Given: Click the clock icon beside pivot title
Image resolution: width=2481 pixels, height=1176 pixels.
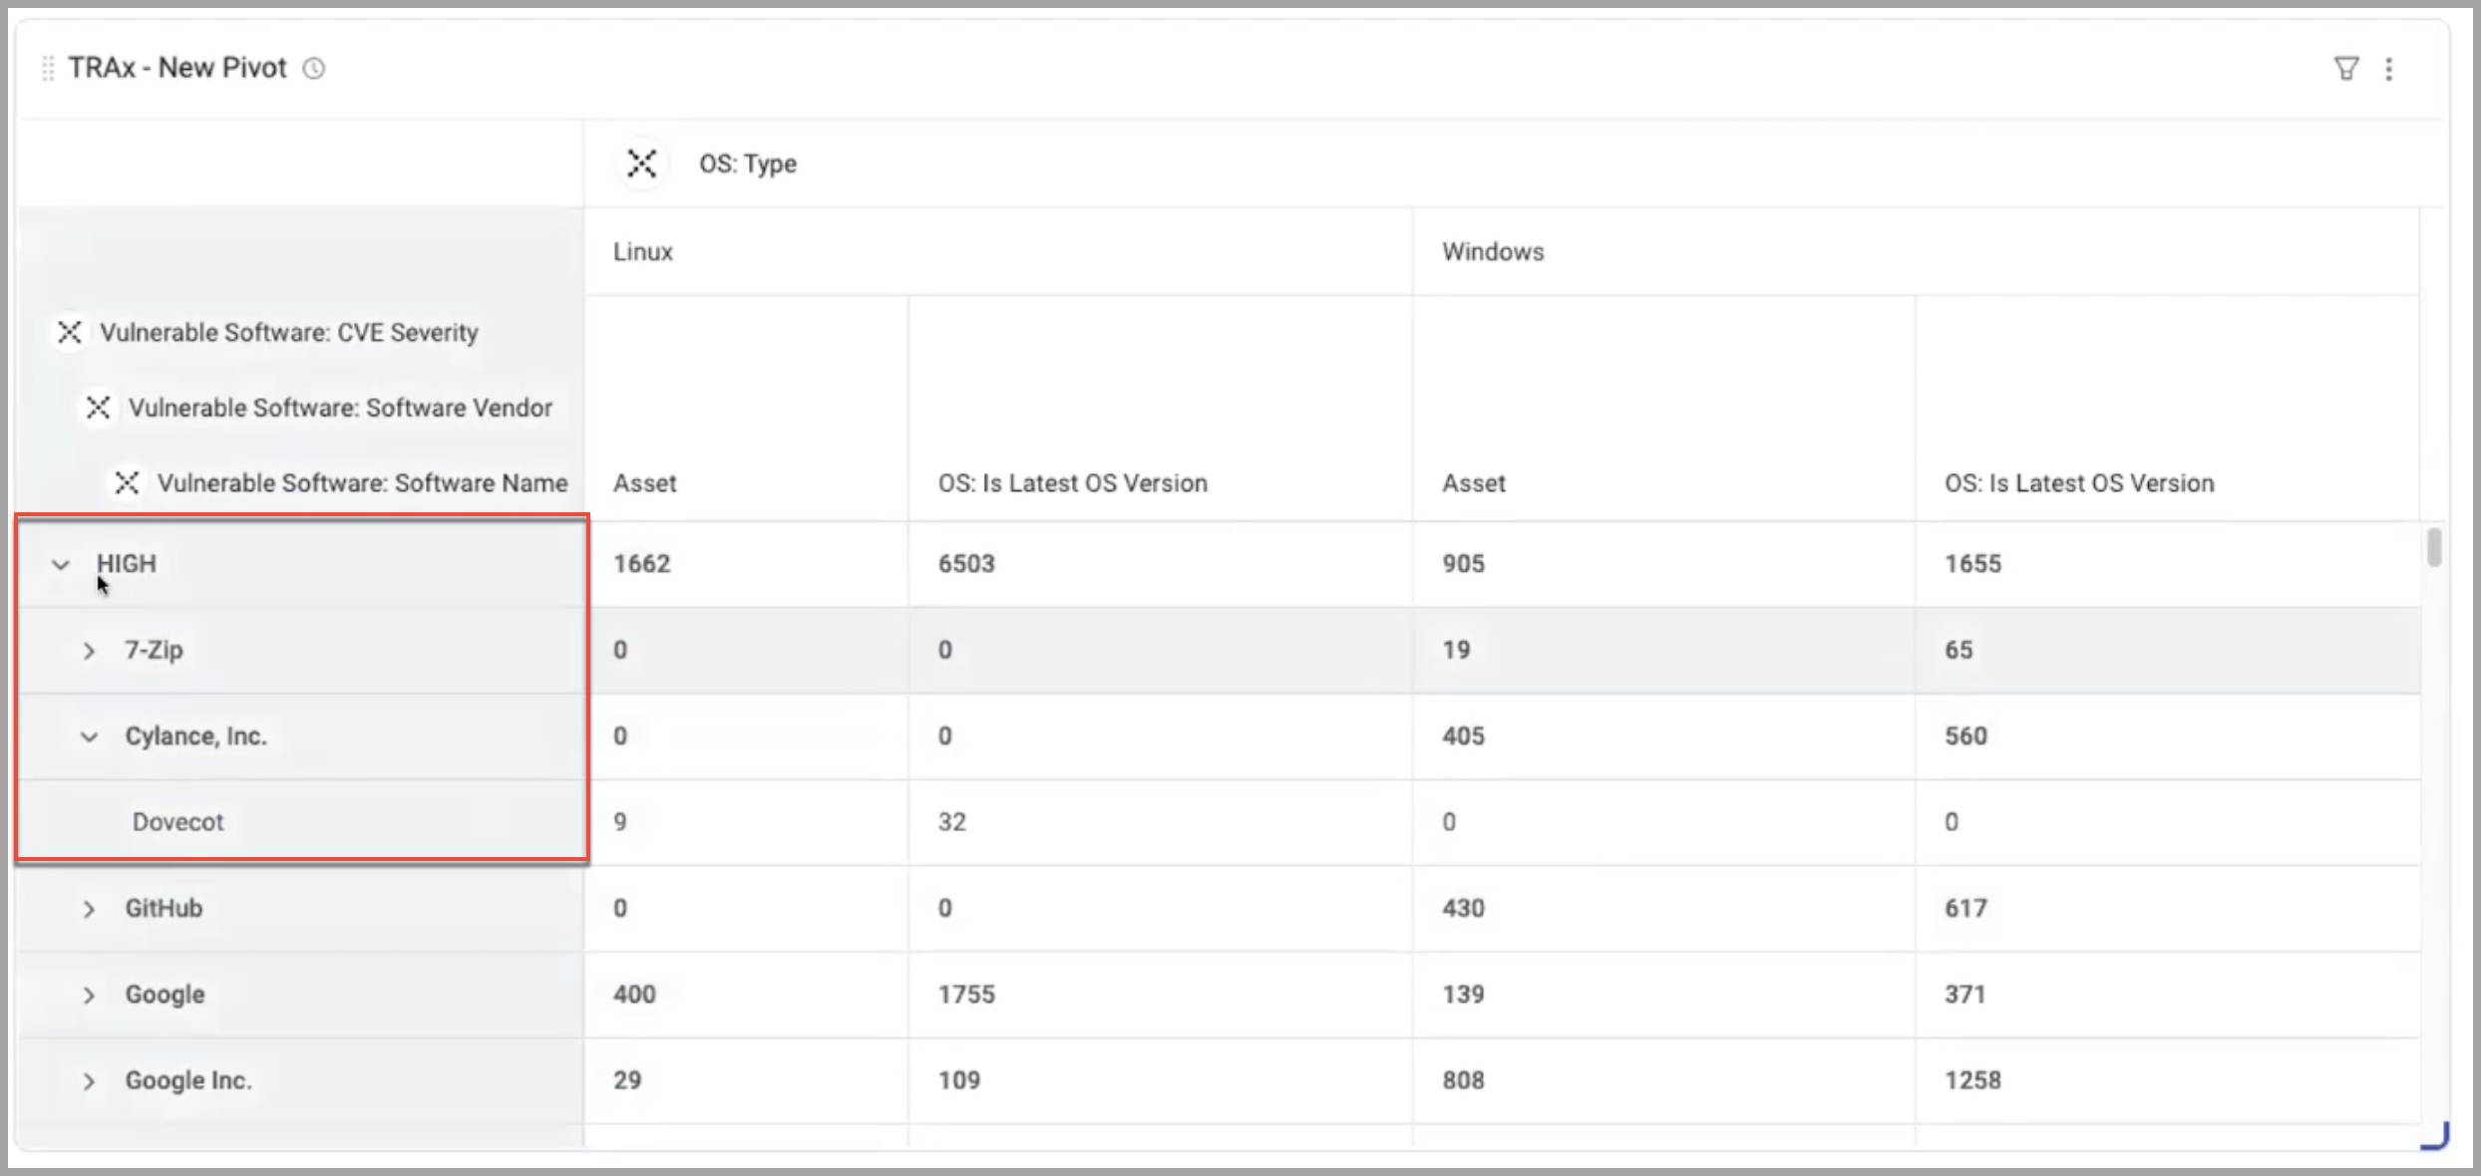Looking at the screenshot, I should [x=314, y=69].
